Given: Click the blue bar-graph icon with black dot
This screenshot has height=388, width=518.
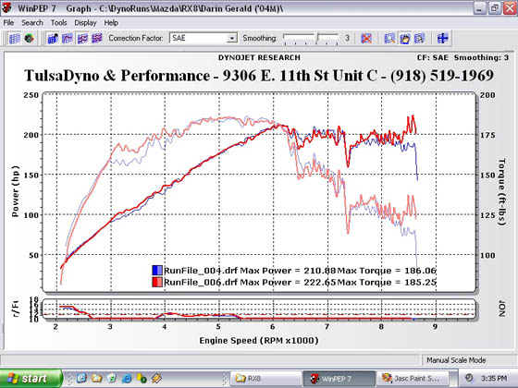Looking at the screenshot, I should (54, 38).
